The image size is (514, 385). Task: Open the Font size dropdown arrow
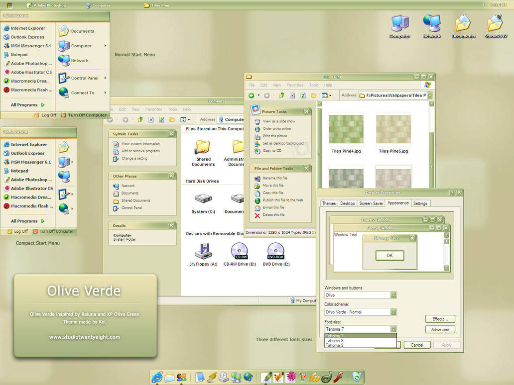pos(393,329)
